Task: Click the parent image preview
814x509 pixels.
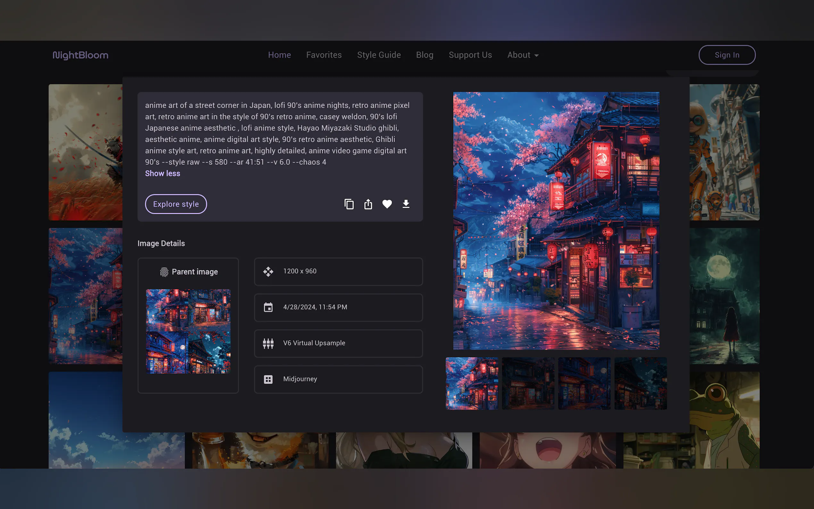Action: 188,332
